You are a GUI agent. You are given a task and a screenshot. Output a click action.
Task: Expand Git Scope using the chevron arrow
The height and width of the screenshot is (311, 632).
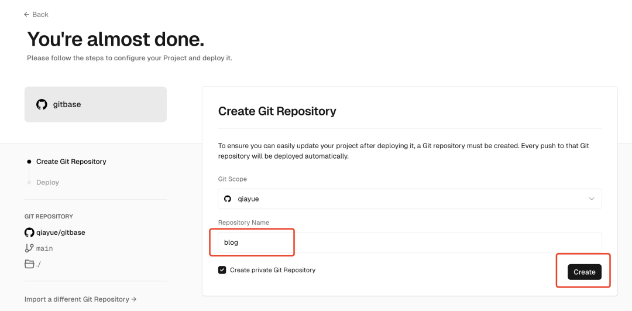[x=592, y=199]
